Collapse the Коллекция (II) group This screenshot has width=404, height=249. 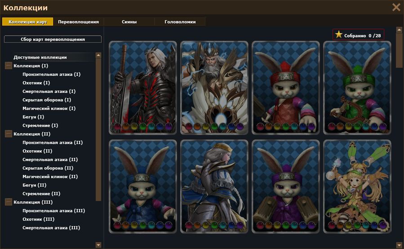(x=8, y=134)
